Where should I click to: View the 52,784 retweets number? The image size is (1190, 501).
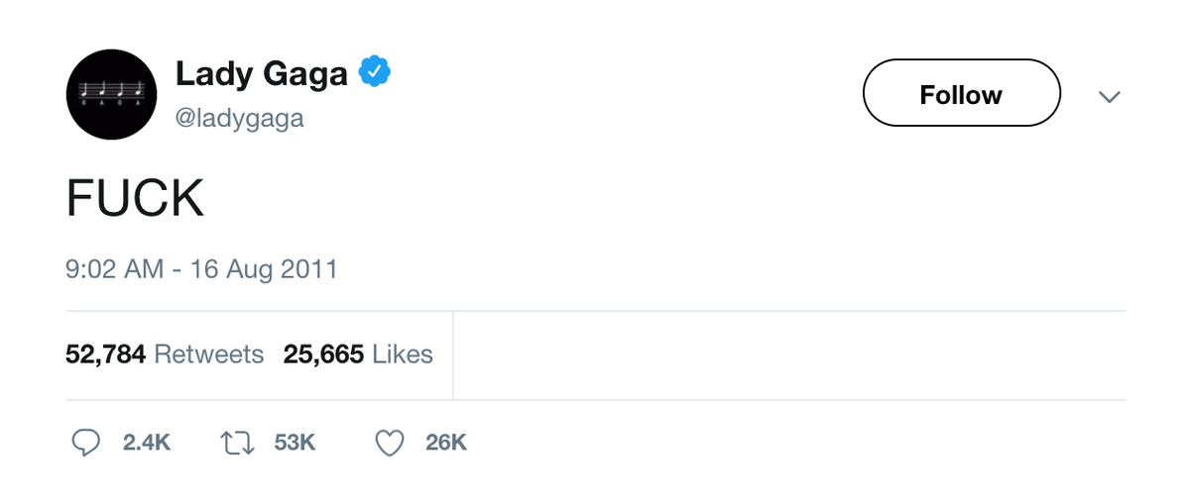(x=106, y=354)
